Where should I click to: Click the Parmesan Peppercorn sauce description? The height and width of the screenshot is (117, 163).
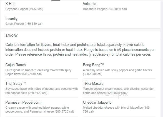pyautogui.click(x=40, y=109)
